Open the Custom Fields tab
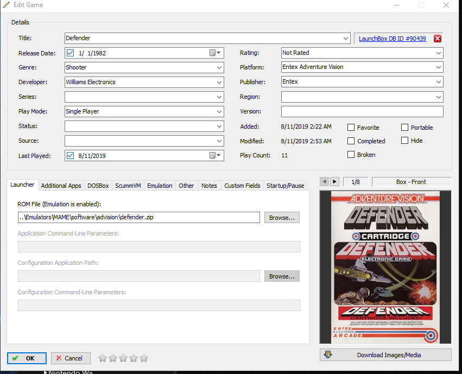This screenshot has width=462, height=374. coord(242,186)
